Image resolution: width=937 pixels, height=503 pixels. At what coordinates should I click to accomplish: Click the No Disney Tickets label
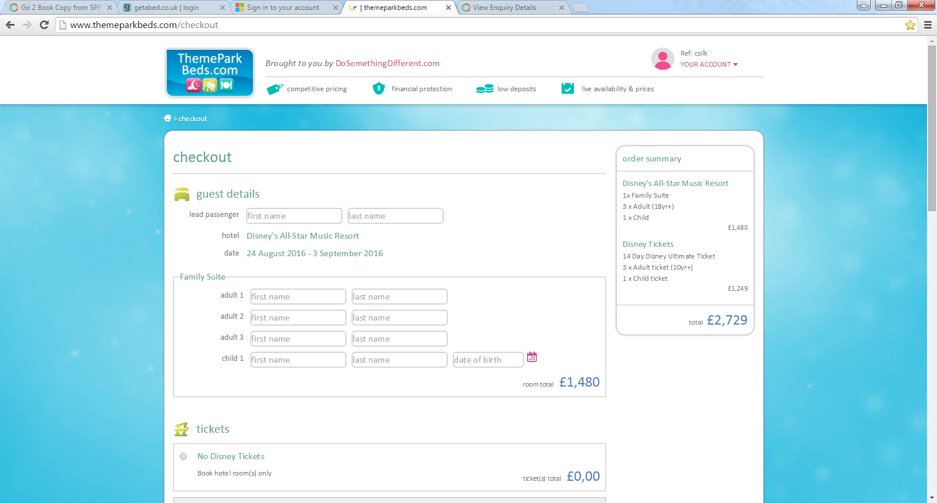click(231, 456)
